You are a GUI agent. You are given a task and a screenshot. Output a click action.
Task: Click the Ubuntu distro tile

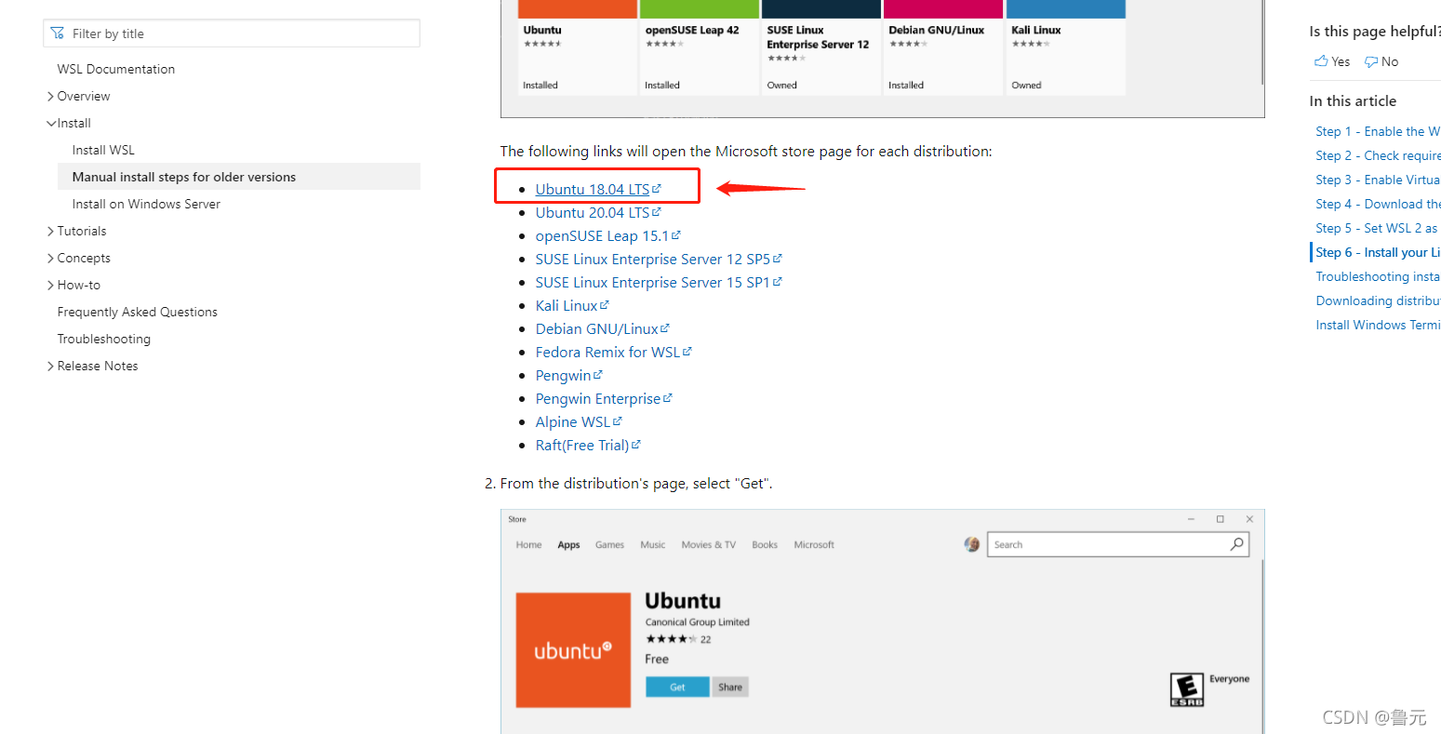point(578,47)
